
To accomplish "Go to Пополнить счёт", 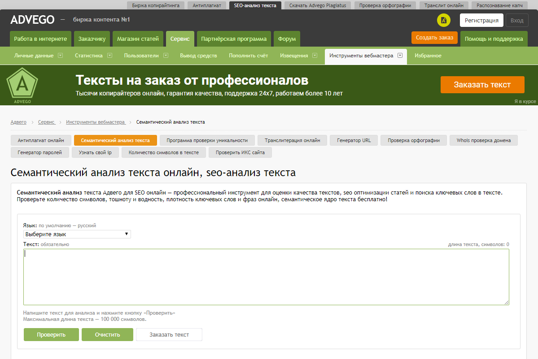I will [x=249, y=56].
